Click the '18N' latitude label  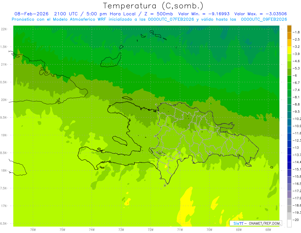4,170
